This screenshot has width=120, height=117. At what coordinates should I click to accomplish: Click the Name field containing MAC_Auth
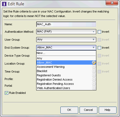tap(66, 24)
